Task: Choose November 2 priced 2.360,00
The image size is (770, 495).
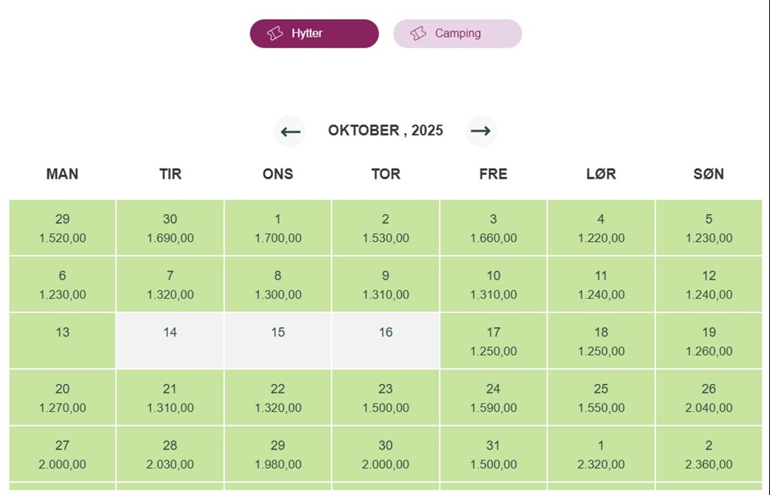Action: [708, 454]
